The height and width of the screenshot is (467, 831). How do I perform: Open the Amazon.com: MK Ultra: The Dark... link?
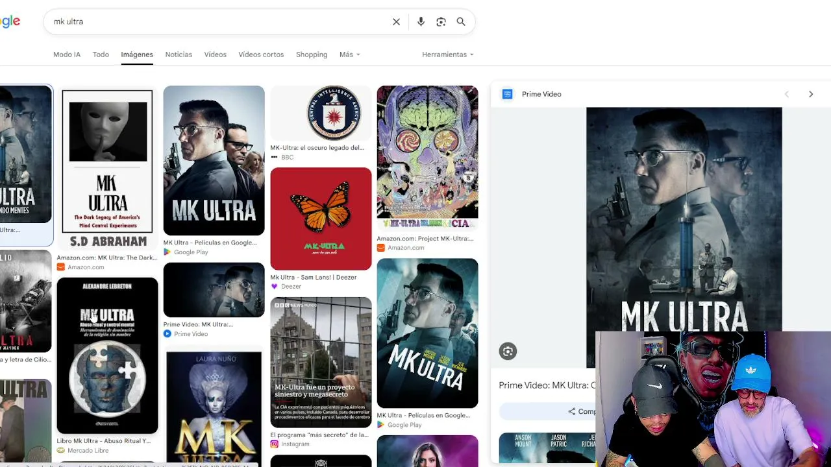[107, 257]
